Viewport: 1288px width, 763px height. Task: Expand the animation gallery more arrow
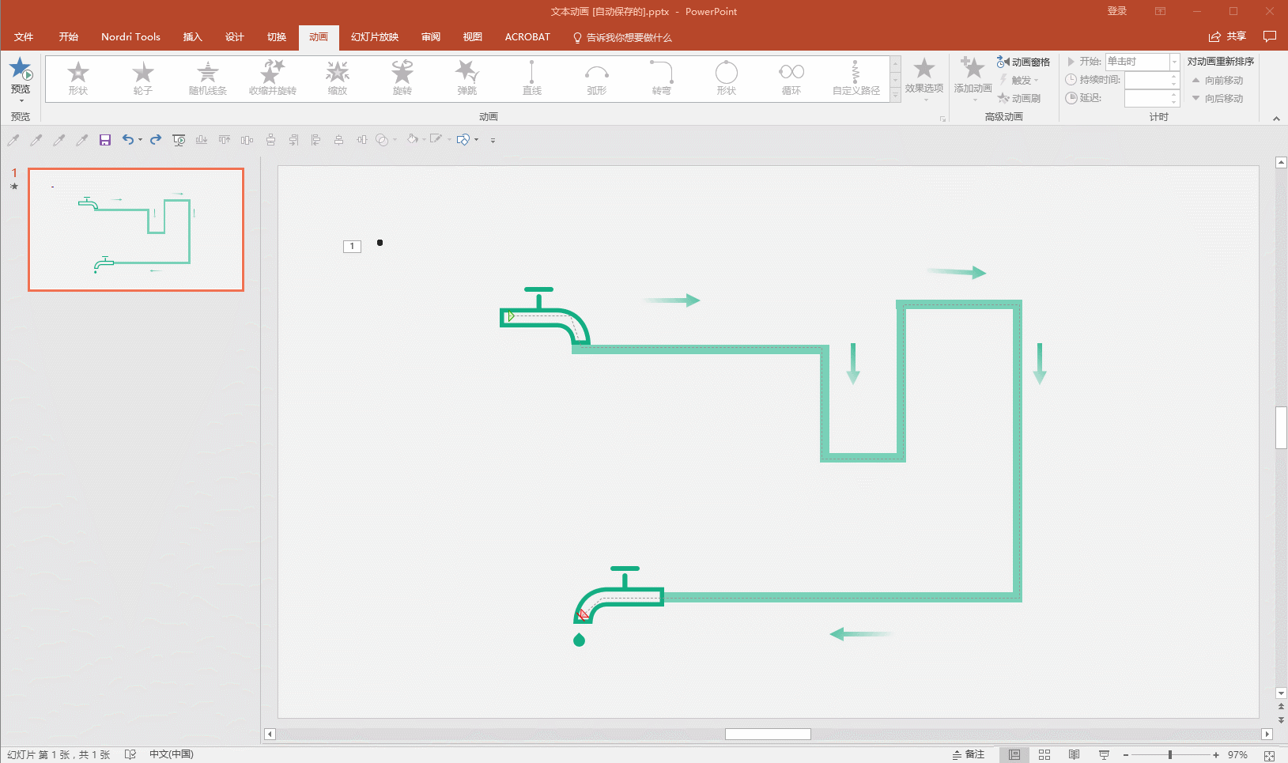pos(895,96)
